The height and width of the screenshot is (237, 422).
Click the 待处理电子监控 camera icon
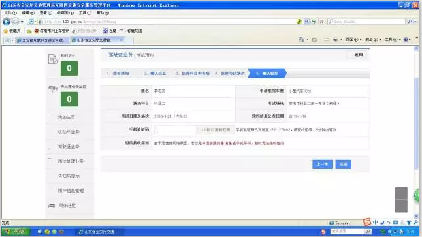tap(53, 88)
